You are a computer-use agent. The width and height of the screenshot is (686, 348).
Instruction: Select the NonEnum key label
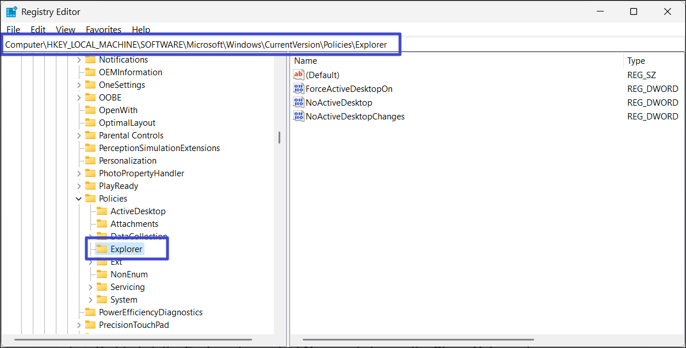(x=129, y=274)
